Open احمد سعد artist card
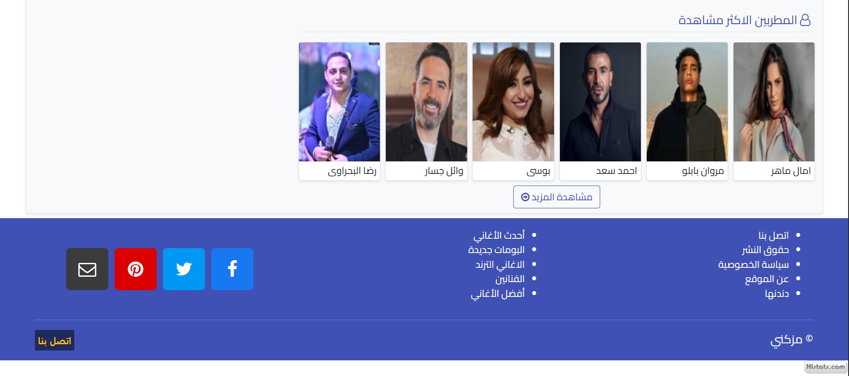Viewport: 849px width, 376px height. tap(600, 111)
